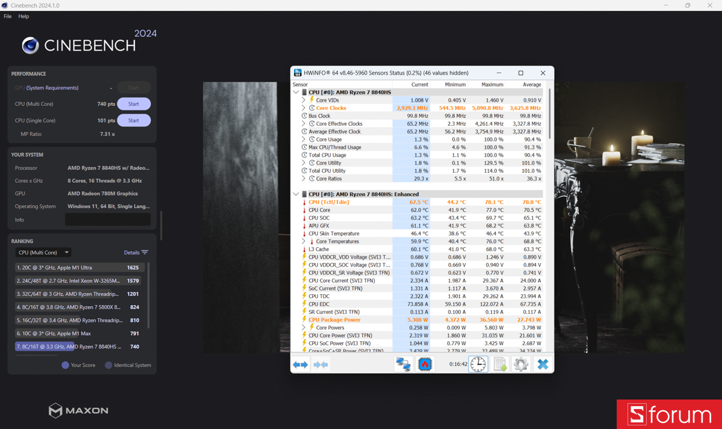
Task: Open GPU System Requirements link
Action: pos(52,88)
